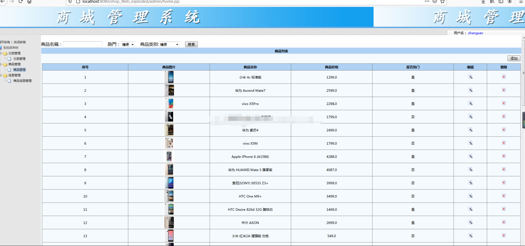Click the 小米 4c product thumbnail
Viewport: 525px width, 246px height.
click(169, 77)
